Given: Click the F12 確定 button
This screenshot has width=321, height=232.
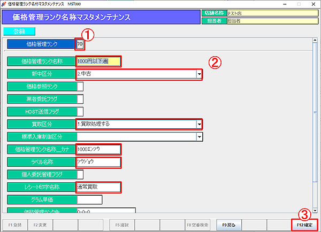Looking at the screenshot, I should [304, 225].
